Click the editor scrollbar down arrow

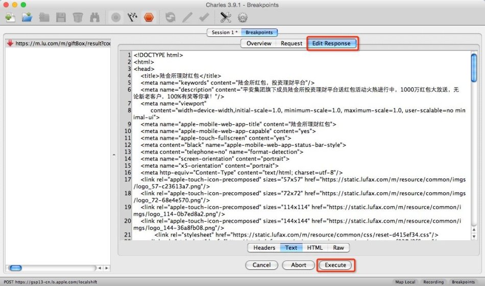coord(474,236)
